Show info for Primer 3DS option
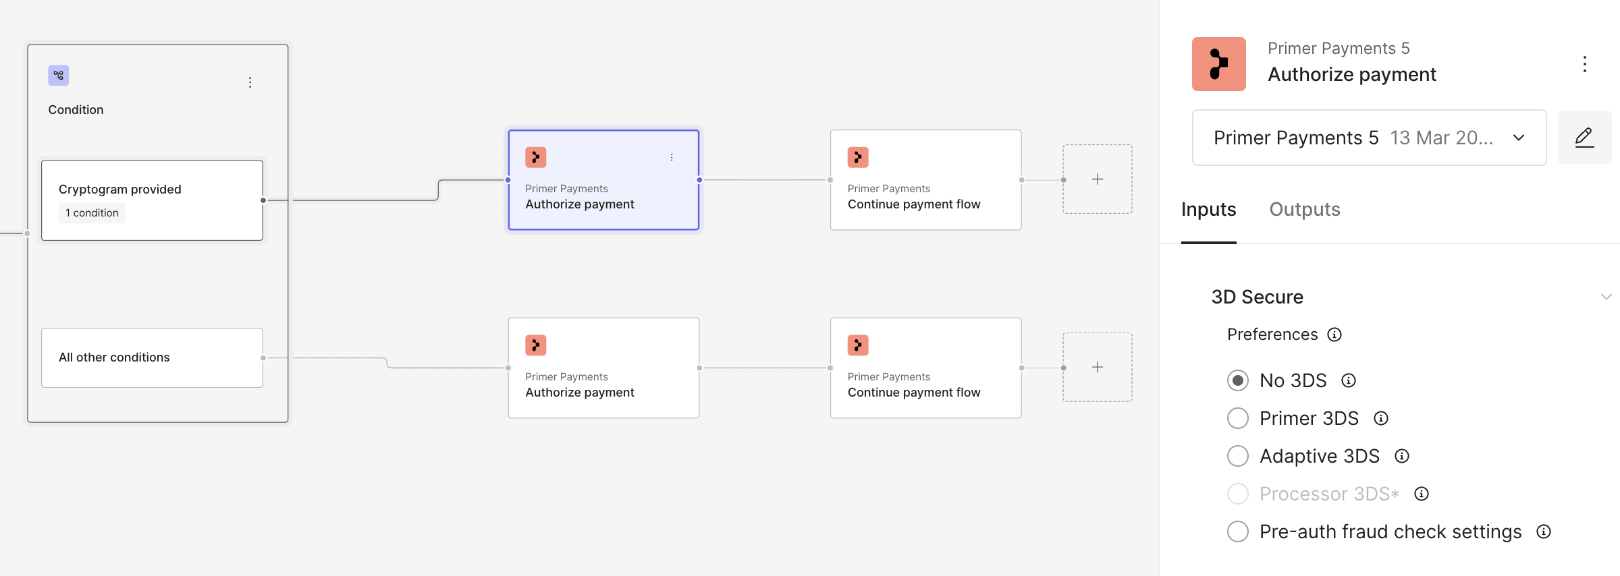The height and width of the screenshot is (576, 1620). pos(1381,418)
